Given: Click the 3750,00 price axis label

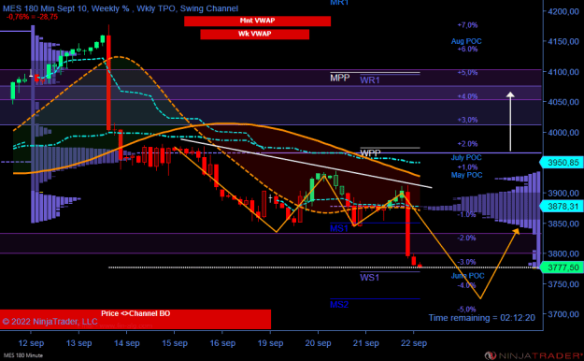Looking at the screenshot, I should point(563,284).
